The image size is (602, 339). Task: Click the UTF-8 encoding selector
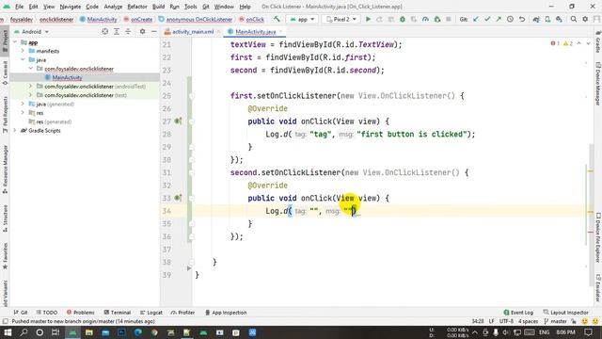click(x=506, y=321)
